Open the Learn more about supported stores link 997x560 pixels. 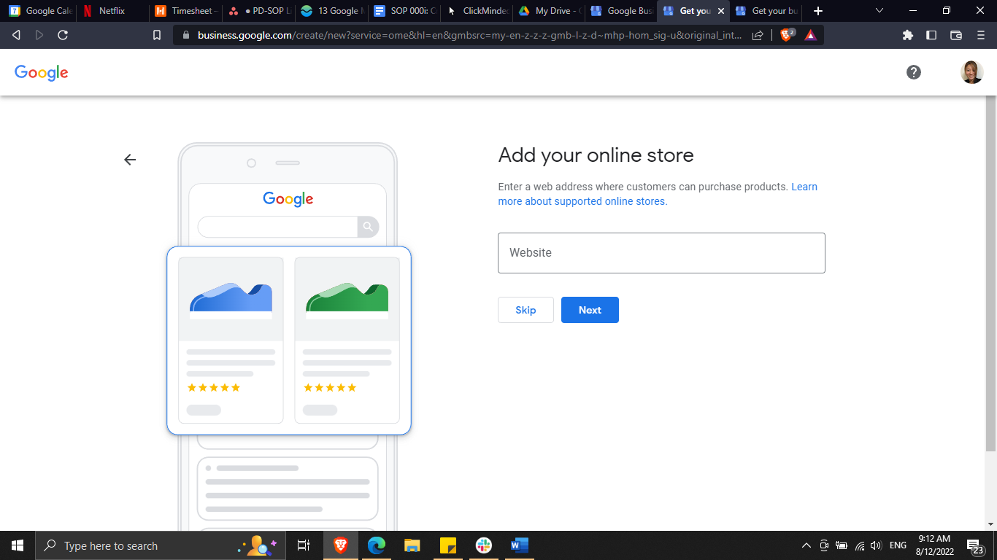pyautogui.click(x=582, y=201)
